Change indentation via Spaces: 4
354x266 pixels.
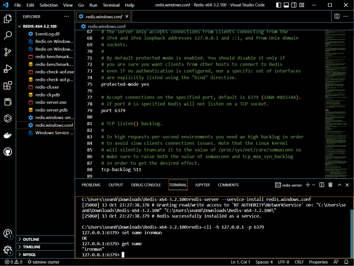point(264,262)
